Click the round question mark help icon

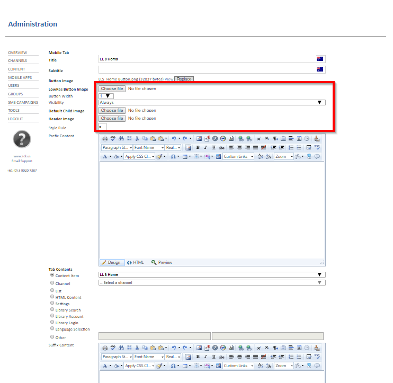tap(22, 139)
